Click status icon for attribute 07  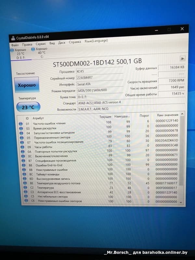[x=22, y=142]
